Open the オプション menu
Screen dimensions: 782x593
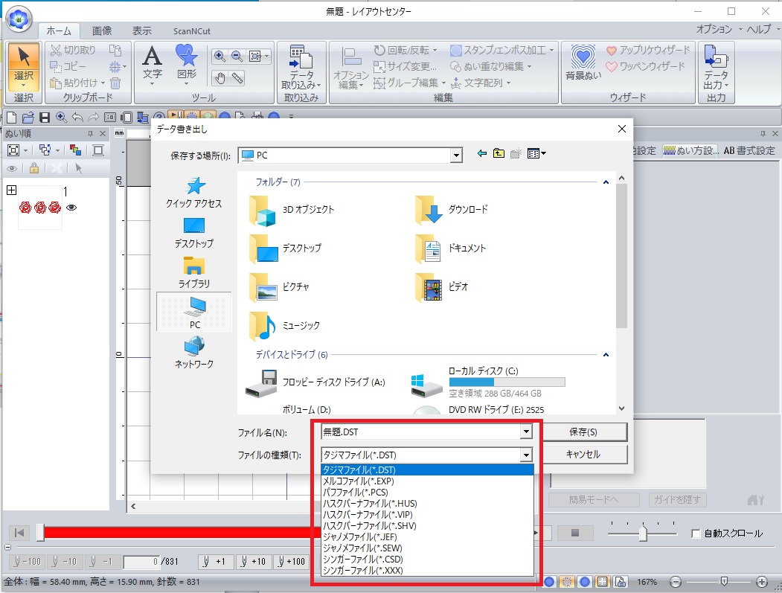pyautogui.click(x=719, y=30)
